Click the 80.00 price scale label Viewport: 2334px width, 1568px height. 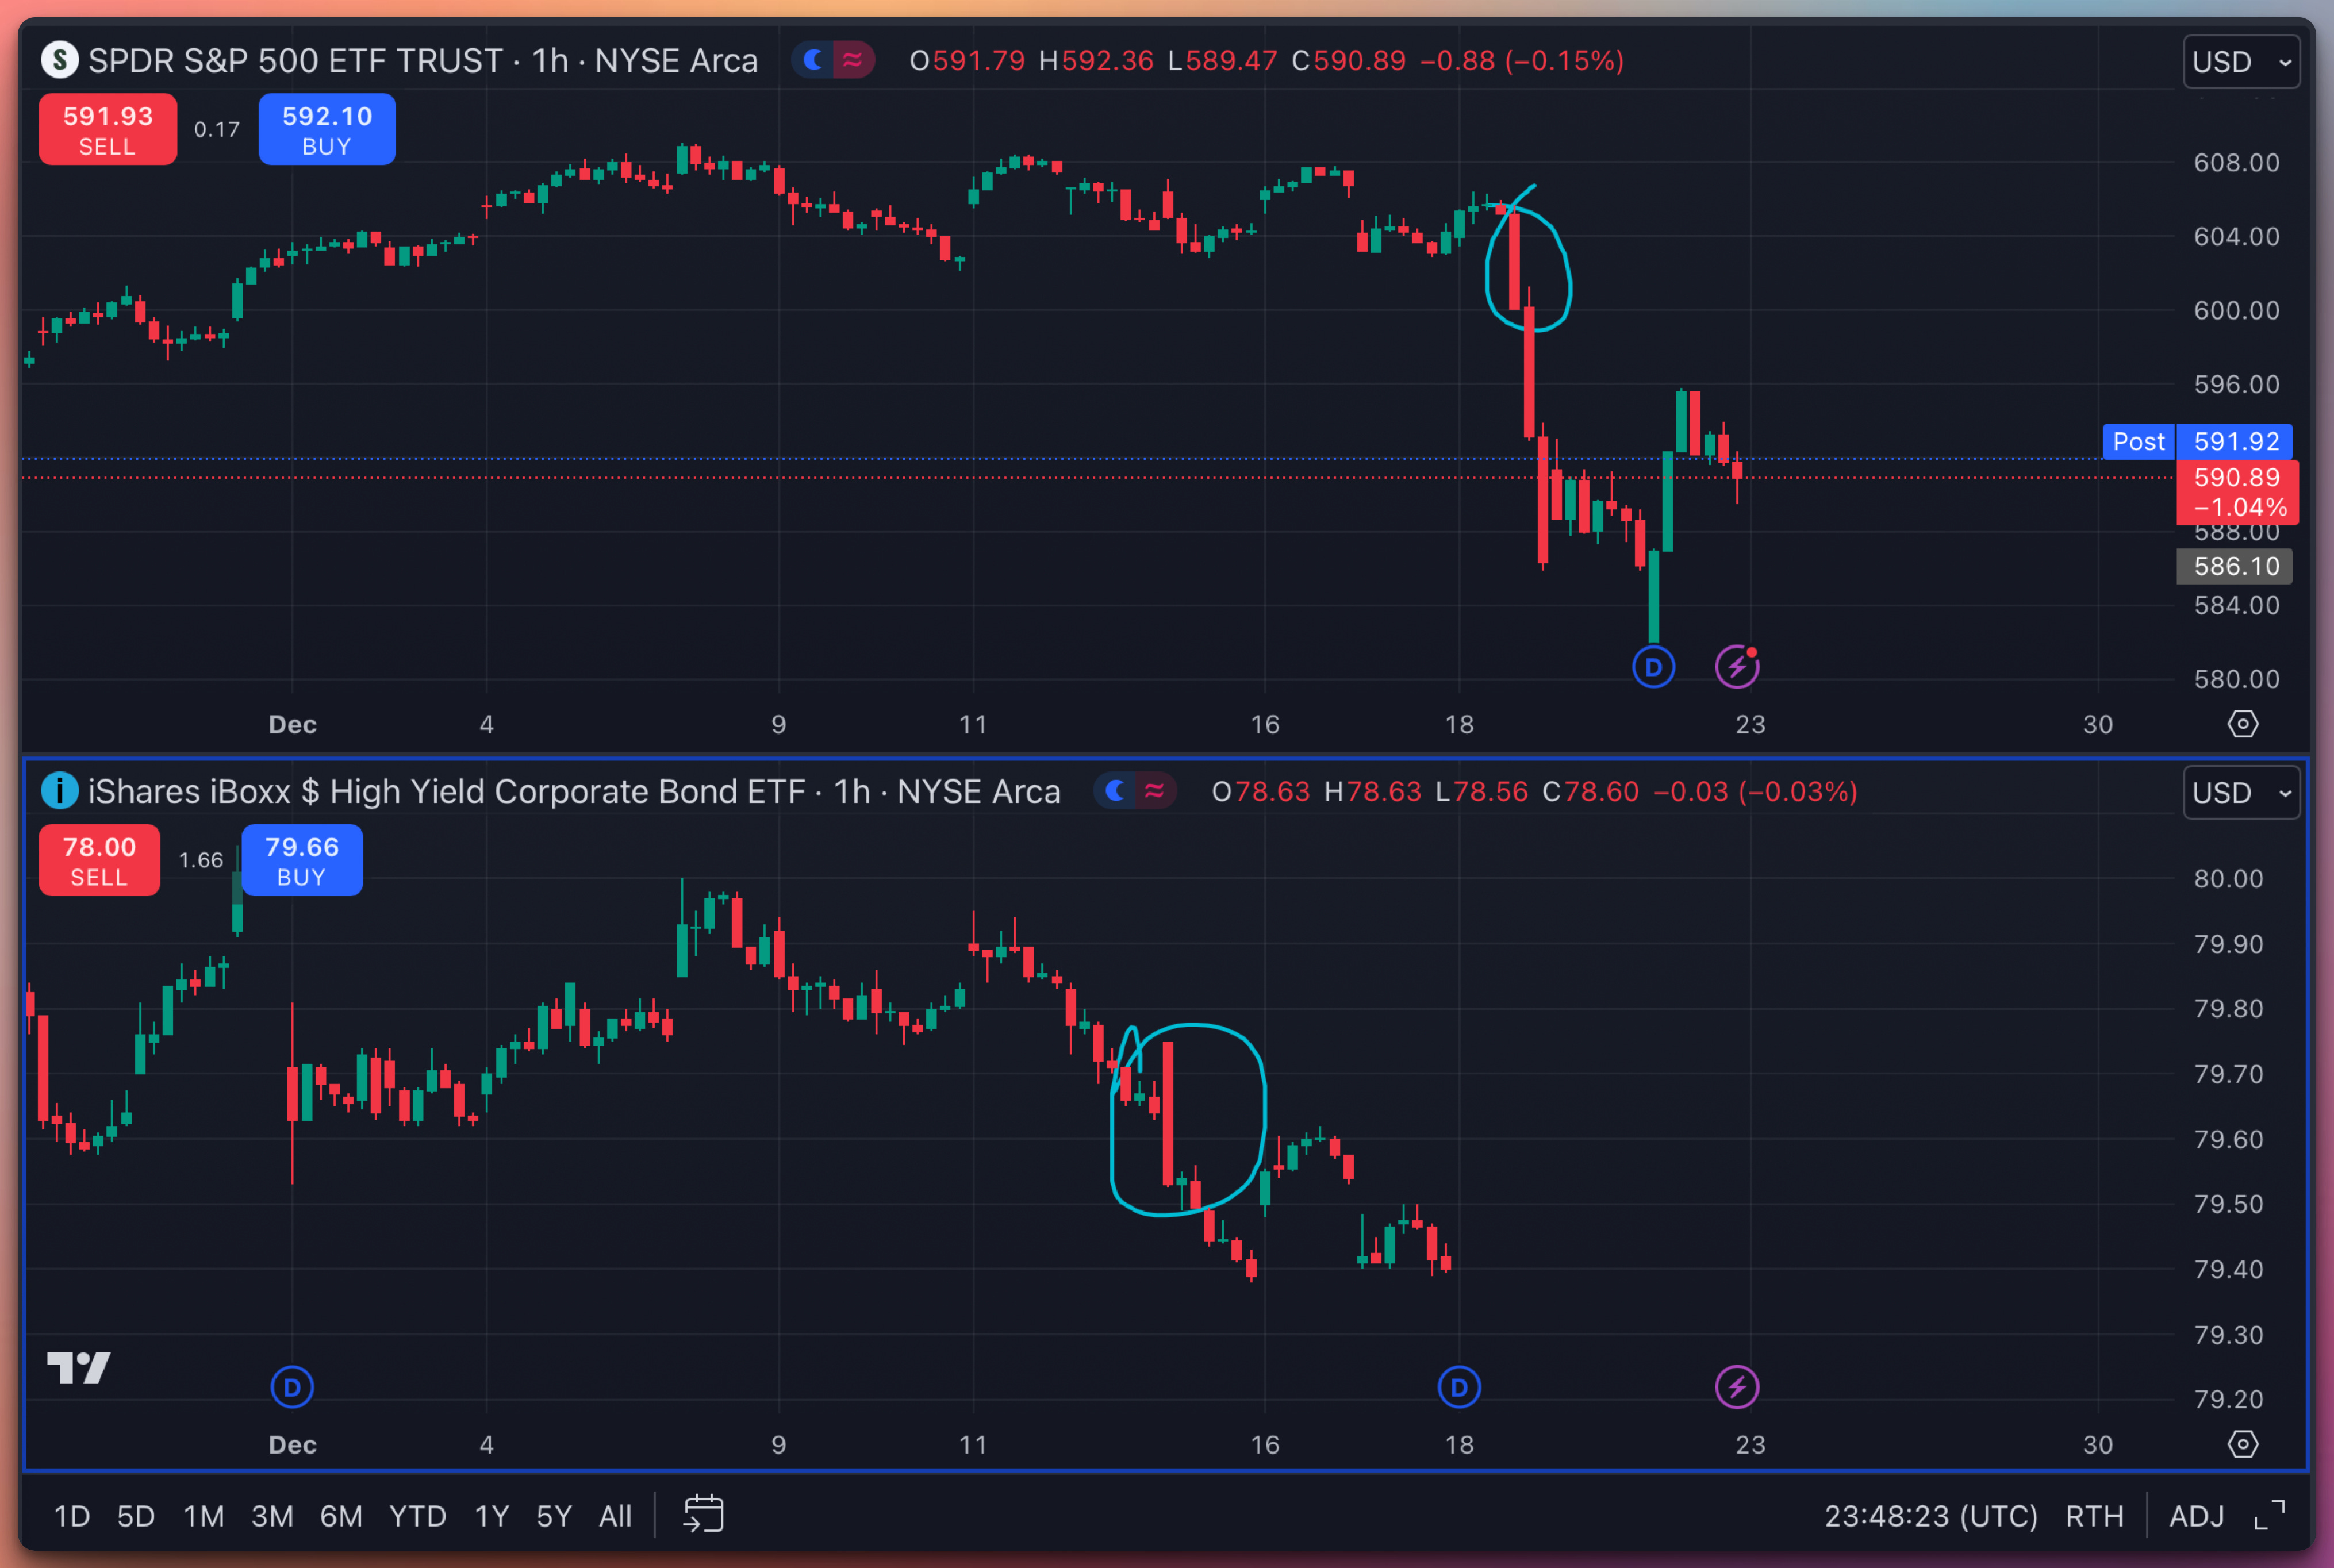tap(2228, 878)
